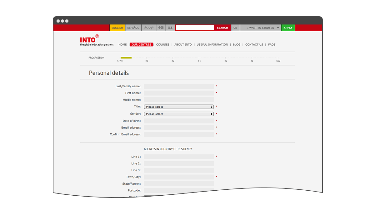
Task: Open ABOUT INTO menu item
Action: [183, 44]
